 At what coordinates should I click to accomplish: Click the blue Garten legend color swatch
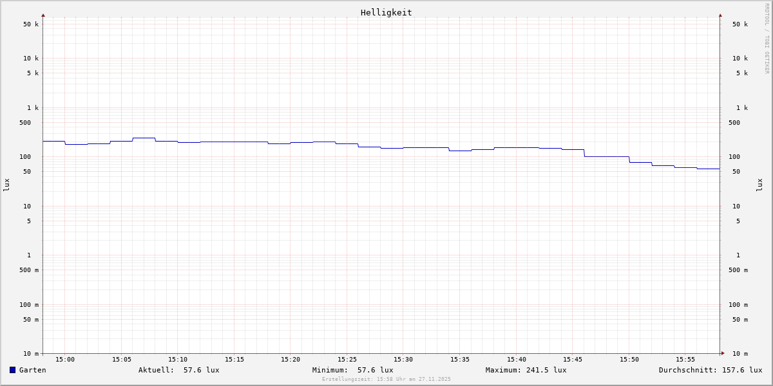(x=12, y=370)
